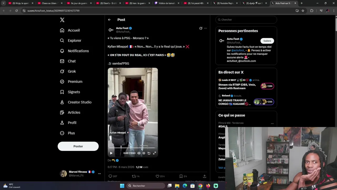Switch to Vidéos de kamall tab
Image resolution: width=337 pixels, height=190 pixels.
coord(167,3)
